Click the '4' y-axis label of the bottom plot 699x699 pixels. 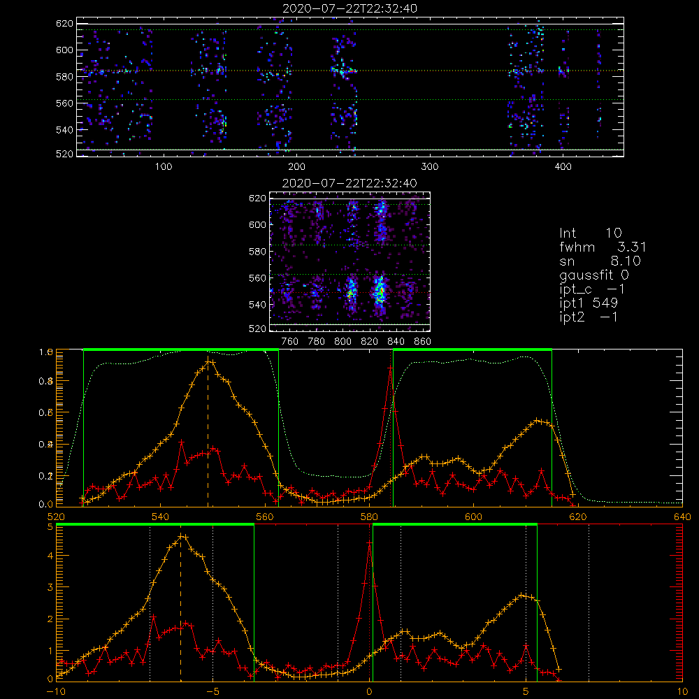(x=50, y=556)
